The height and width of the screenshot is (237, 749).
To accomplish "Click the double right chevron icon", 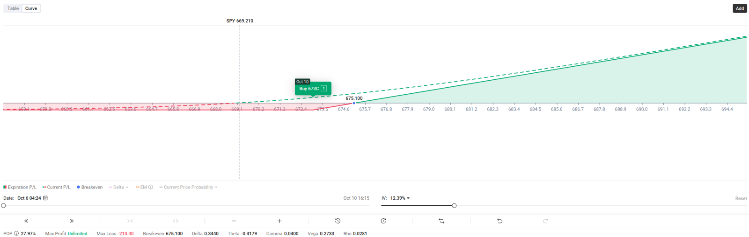I will 72,221.
